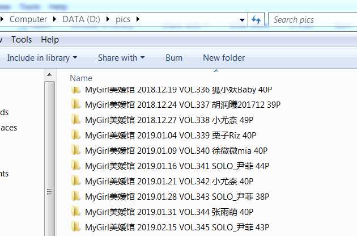This screenshot has width=357, height=236.
Task: Select the 2019.01.09 VOL.340 mia 40P folder name
Action: click(x=176, y=151)
